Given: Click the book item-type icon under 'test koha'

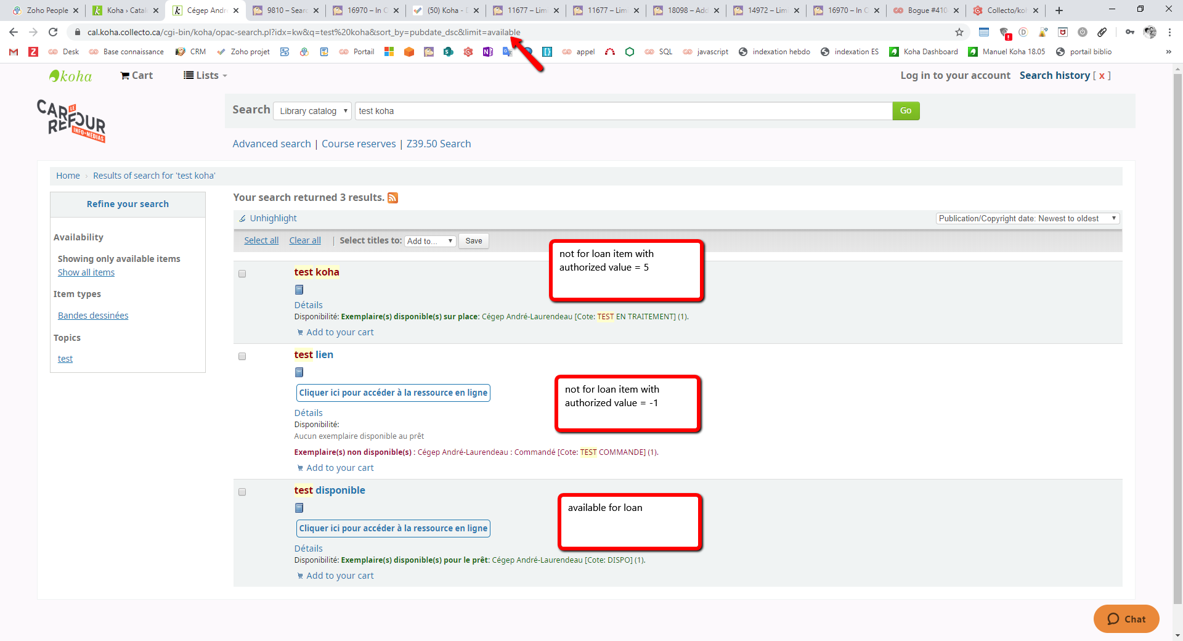Looking at the screenshot, I should pyautogui.click(x=299, y=290).
